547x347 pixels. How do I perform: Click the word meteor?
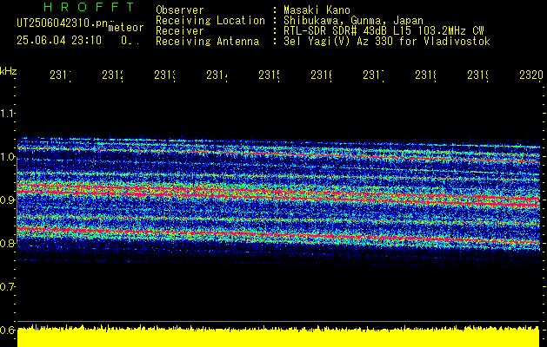pyautogui.click(x=126, y=28)
